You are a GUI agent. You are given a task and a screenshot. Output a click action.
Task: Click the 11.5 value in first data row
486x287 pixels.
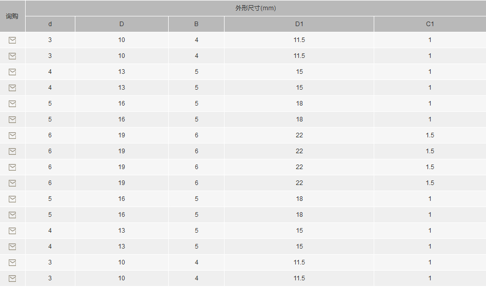pyautogui.click(x=299, y=40)
